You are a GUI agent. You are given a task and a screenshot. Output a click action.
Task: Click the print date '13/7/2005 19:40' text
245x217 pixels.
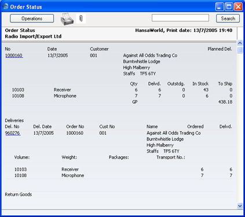point(213,30)
